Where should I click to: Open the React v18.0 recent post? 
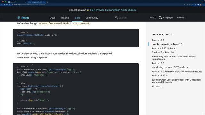pyautogui.click(x=158, y=40)
